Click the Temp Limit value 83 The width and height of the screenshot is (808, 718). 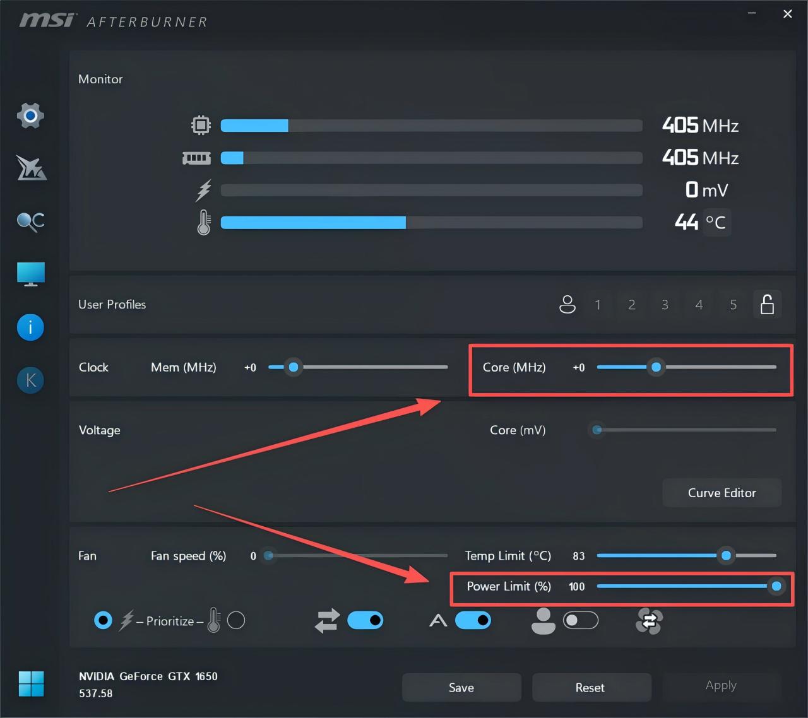point(579,556)
